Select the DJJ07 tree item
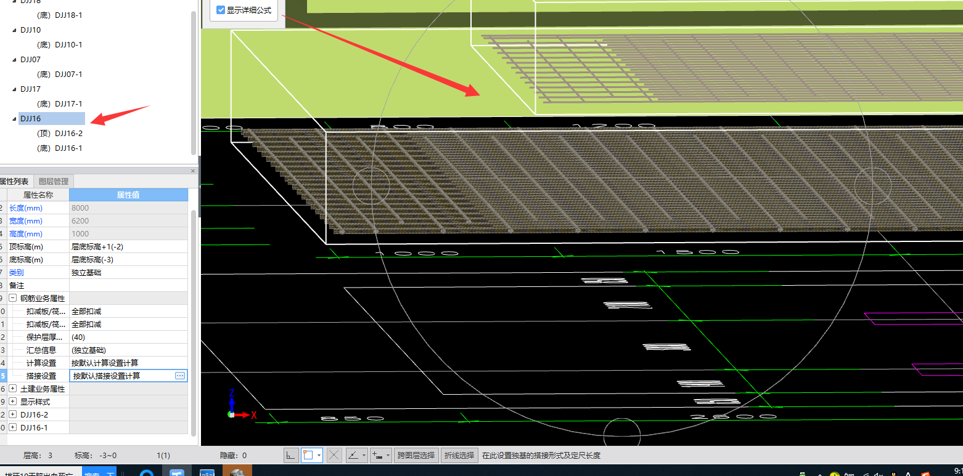This screenshot has height=476, width=963. [x=30, y=60]
